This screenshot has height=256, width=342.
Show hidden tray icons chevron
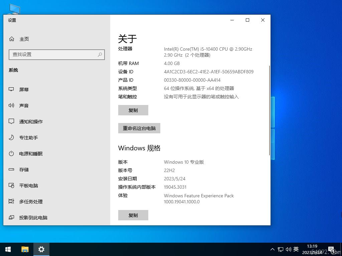(x=273, y=249)
